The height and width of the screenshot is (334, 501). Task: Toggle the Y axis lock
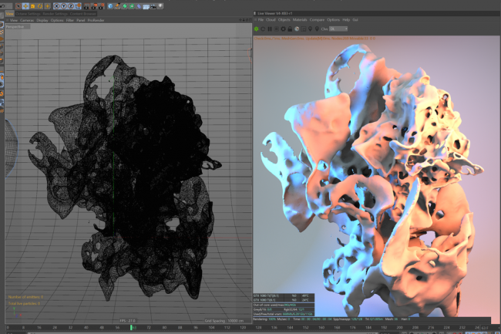click(x=64, y=6)
